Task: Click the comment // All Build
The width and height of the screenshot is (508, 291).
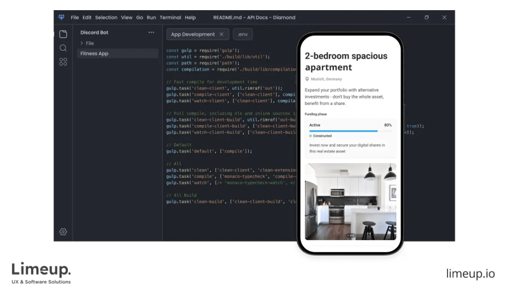Action: [x=182, y=196]
